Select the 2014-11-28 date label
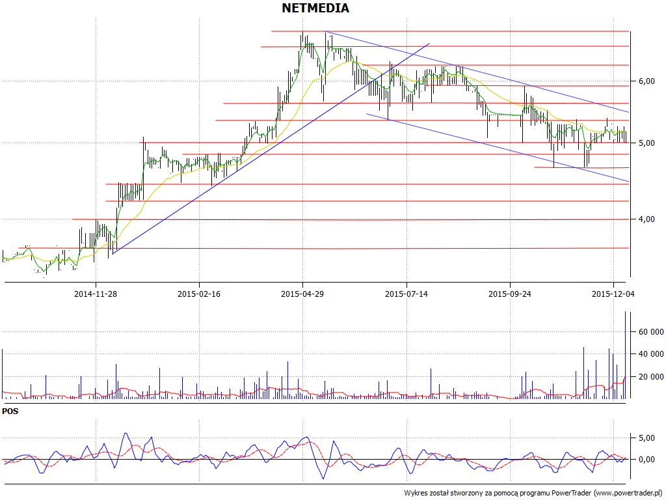Screen dimensions: 666x500 tap(96, 294)
